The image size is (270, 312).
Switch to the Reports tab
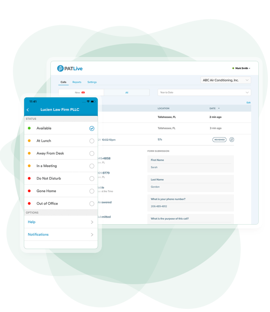pyautogui.click(x=77, y=82)
